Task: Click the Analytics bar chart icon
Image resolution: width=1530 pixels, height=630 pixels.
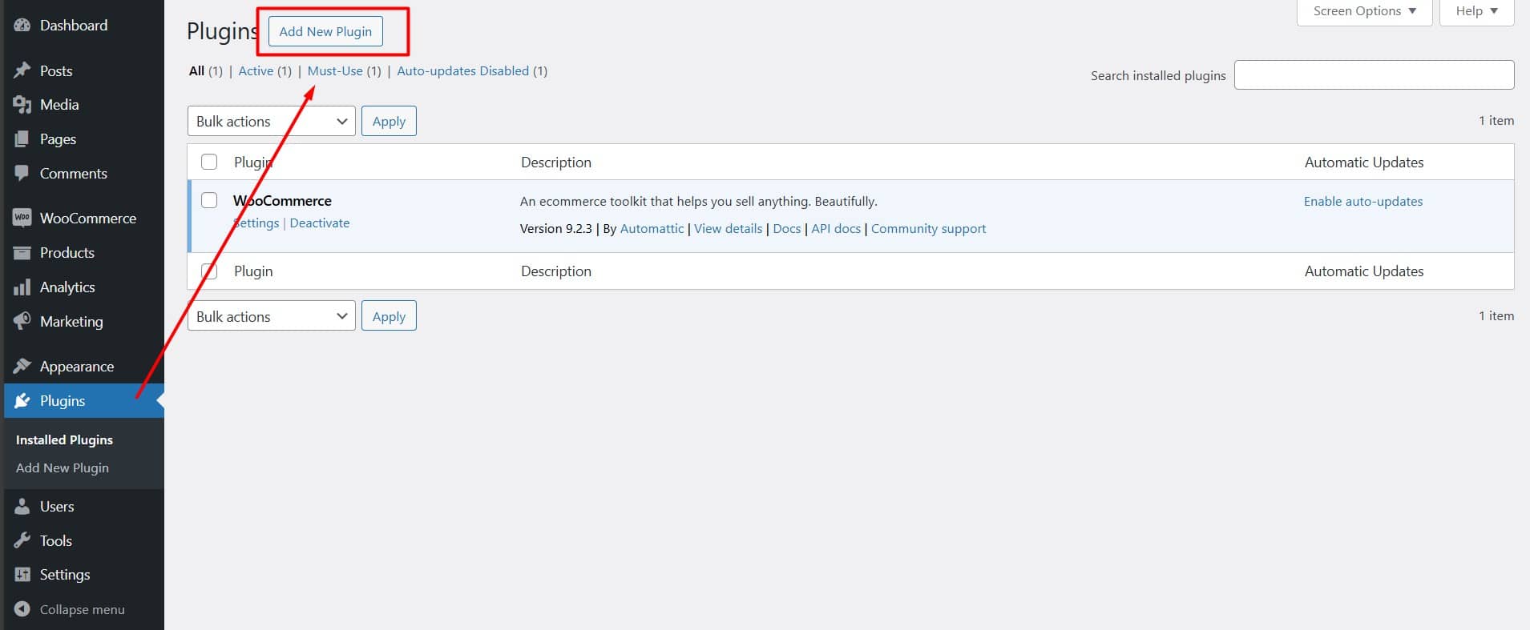Action: [x=22, y=287]
